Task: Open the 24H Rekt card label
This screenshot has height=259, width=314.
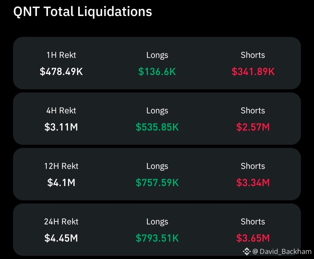Action: (x=61, y=222)
